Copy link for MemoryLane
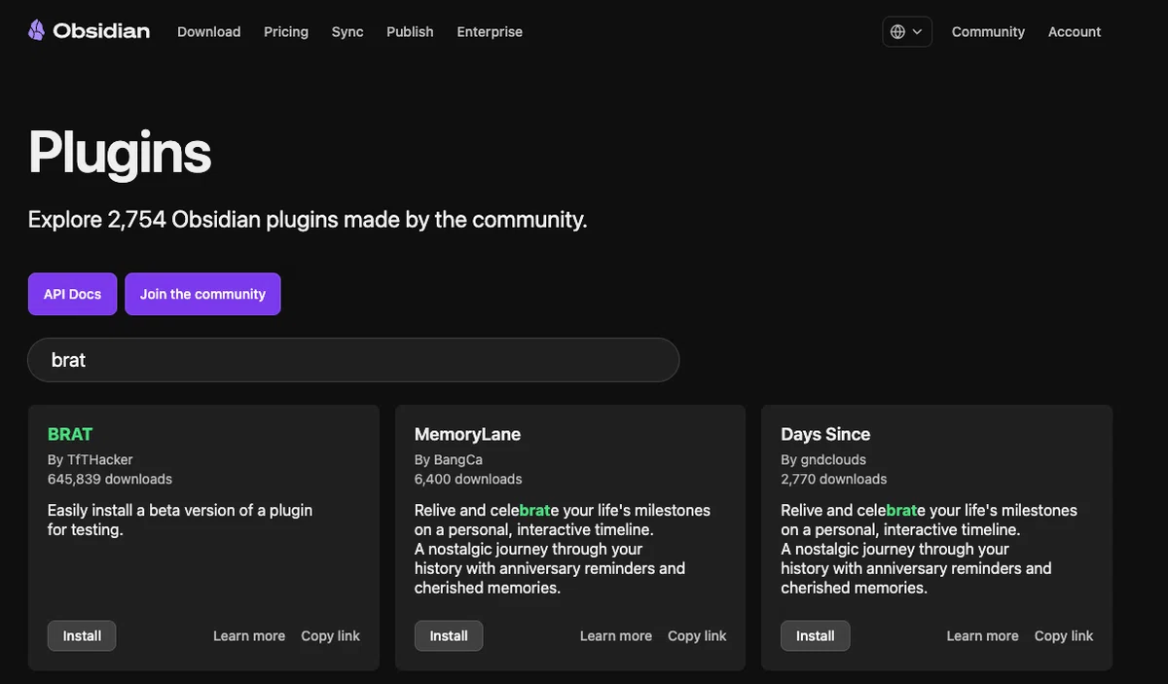This screenshot has height=684, width=1168. point(697,635)
